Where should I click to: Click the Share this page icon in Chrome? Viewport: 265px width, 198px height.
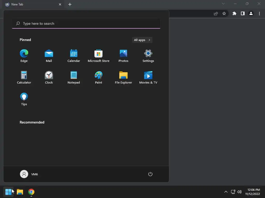216,13
